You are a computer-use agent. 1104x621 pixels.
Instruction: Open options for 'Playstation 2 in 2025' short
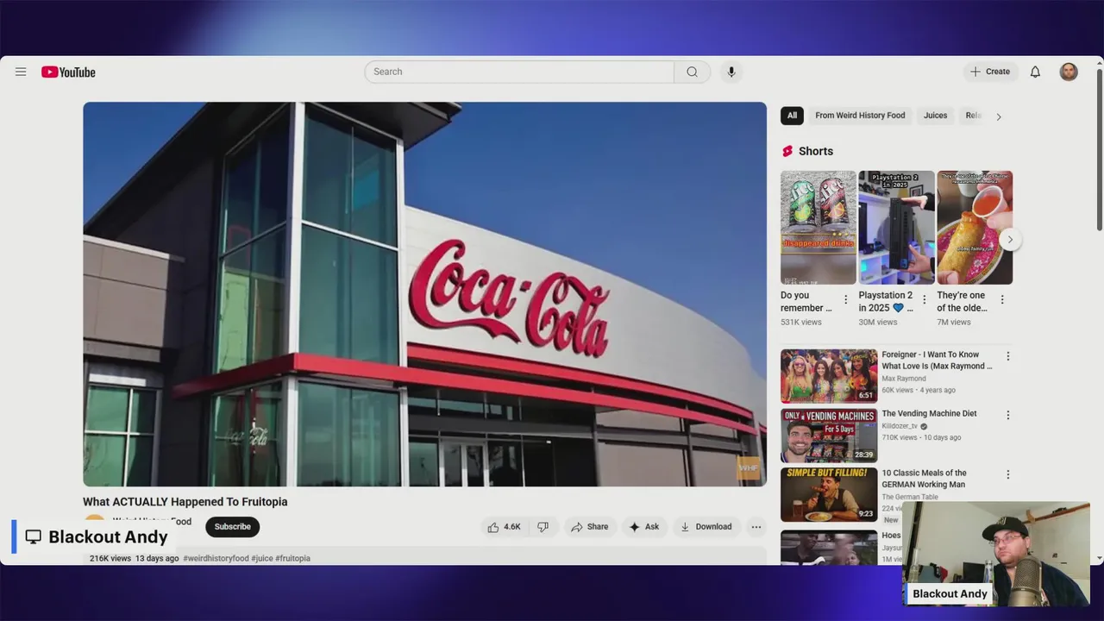(925, 300)
